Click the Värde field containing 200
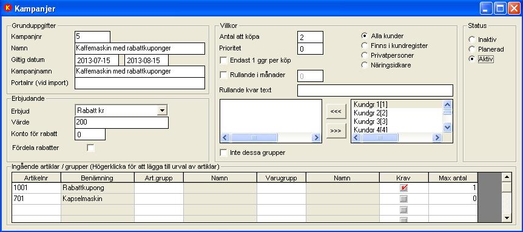Viewport: 523px width, 232px height. [121, 123]
